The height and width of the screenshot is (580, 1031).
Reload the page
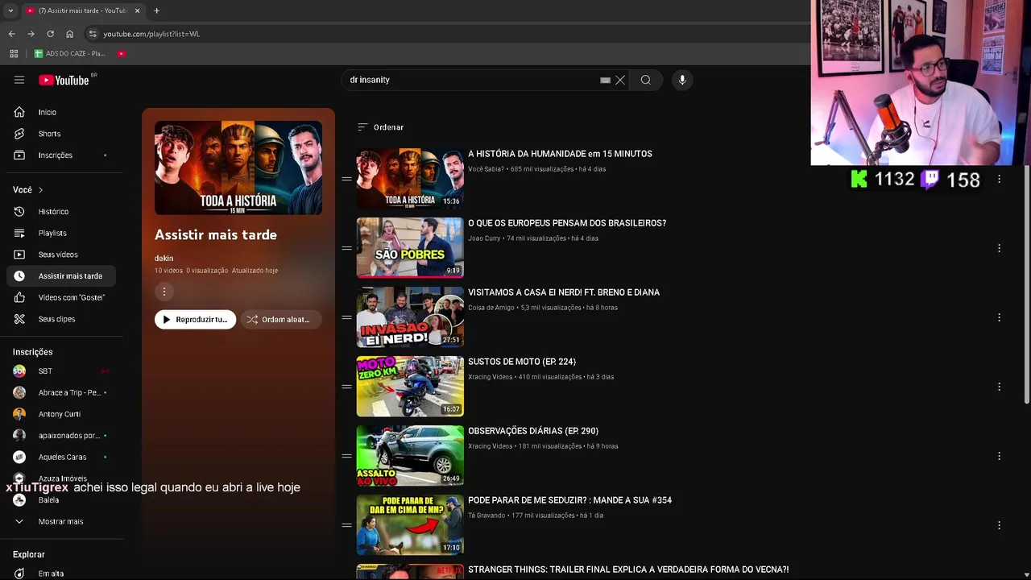pos(50,34)
